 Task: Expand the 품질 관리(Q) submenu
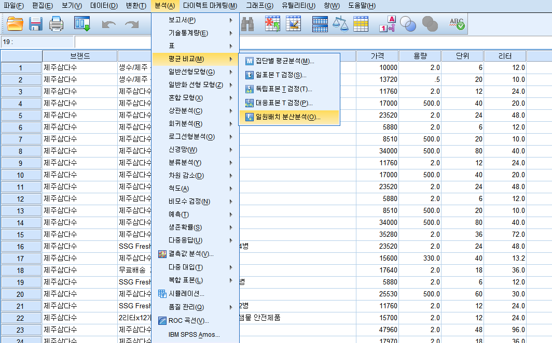[196, 307]
